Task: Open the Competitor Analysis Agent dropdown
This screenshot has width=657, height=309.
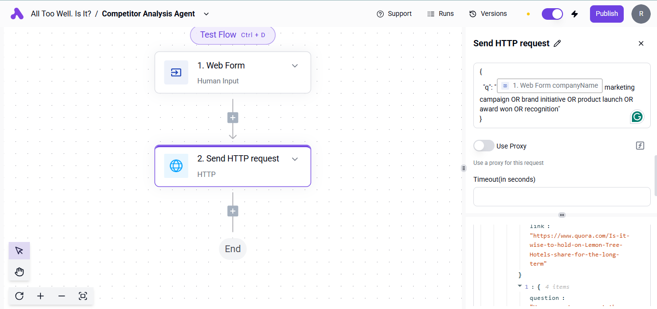Action: tap(206, 14)
